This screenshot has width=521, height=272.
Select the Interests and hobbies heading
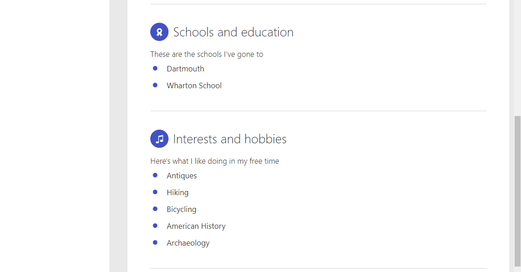pos(230,139)
